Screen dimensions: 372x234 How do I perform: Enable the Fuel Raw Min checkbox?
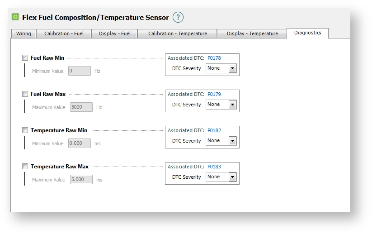25,58
